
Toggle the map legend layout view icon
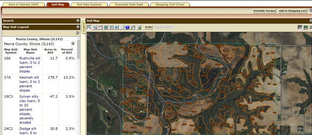300,27
